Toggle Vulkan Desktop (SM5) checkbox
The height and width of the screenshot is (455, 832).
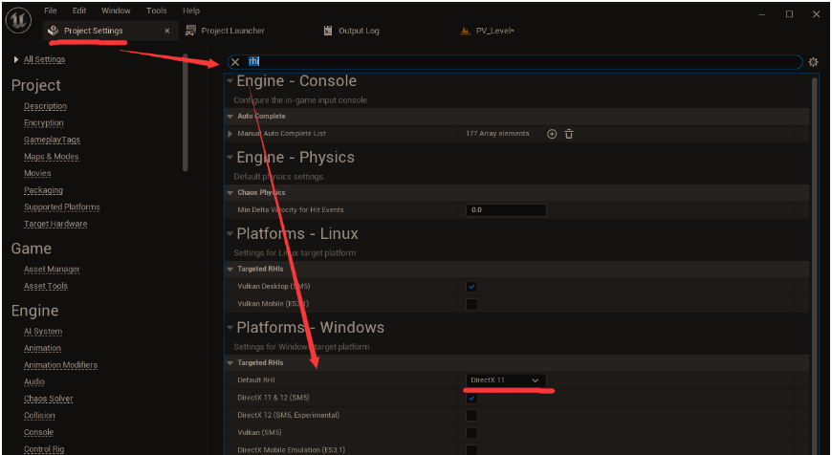coord(471,287)
